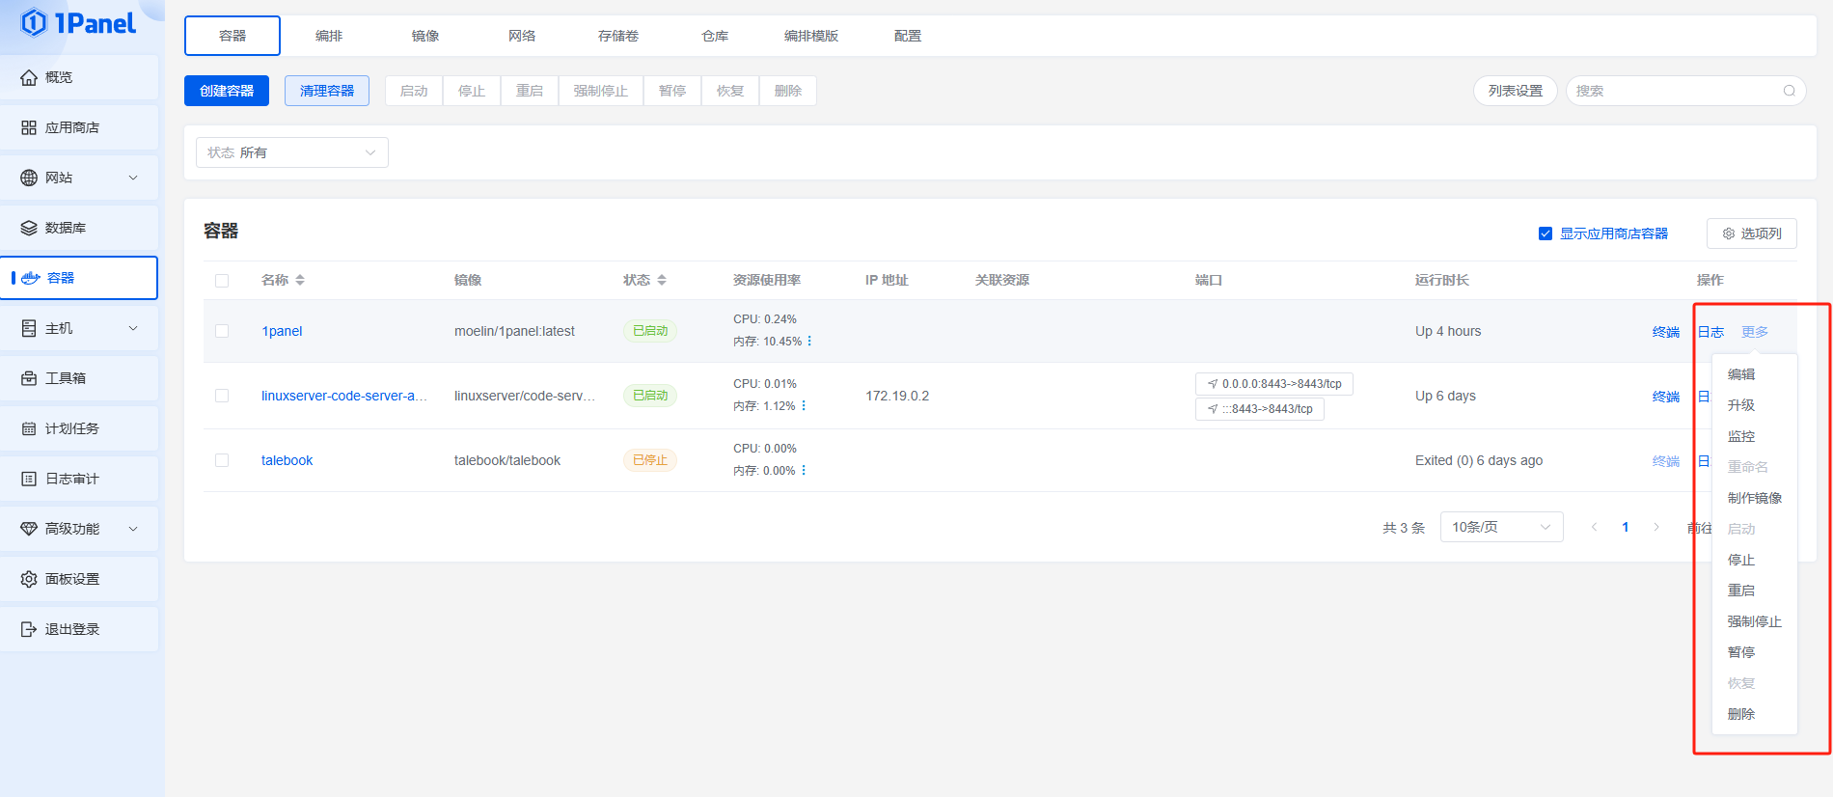Switch to the 编排模版 tab

[811, 36]
